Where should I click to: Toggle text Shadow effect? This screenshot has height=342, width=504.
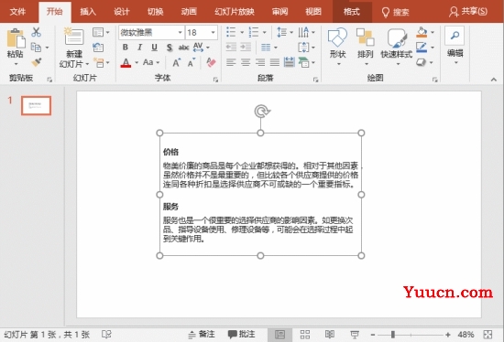pyautogui.click(x=170, y=48)
